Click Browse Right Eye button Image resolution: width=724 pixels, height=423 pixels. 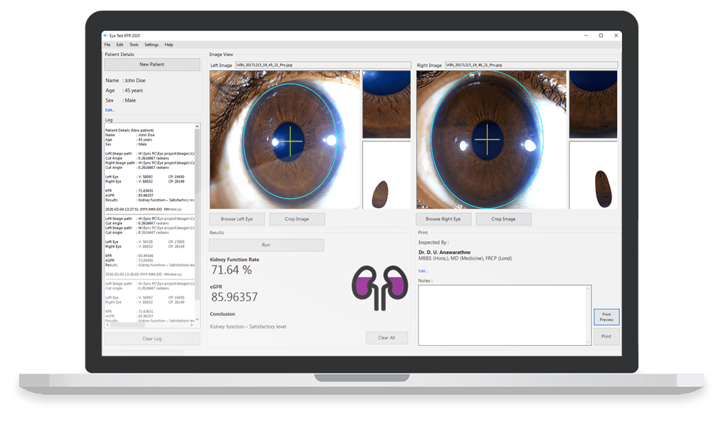coord(443,219)
